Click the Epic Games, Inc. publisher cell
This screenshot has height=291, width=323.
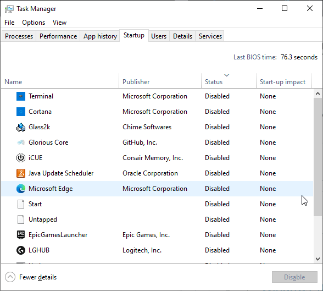[x=146, y=235]
